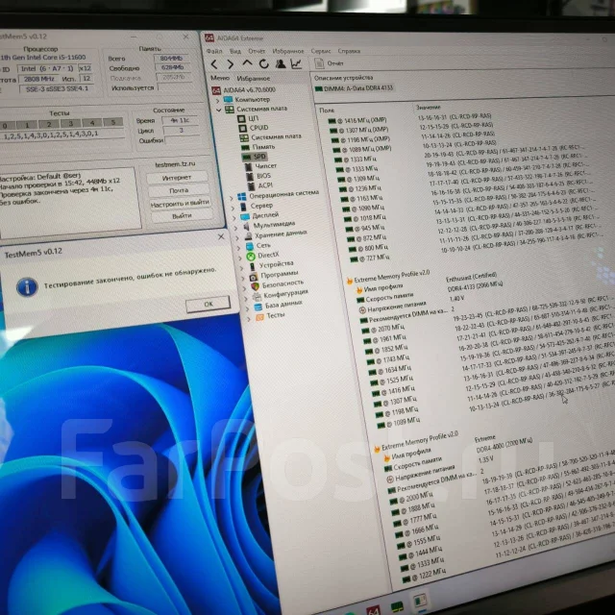Click the AIDA64 back navigation arrow

click(214, 64)
